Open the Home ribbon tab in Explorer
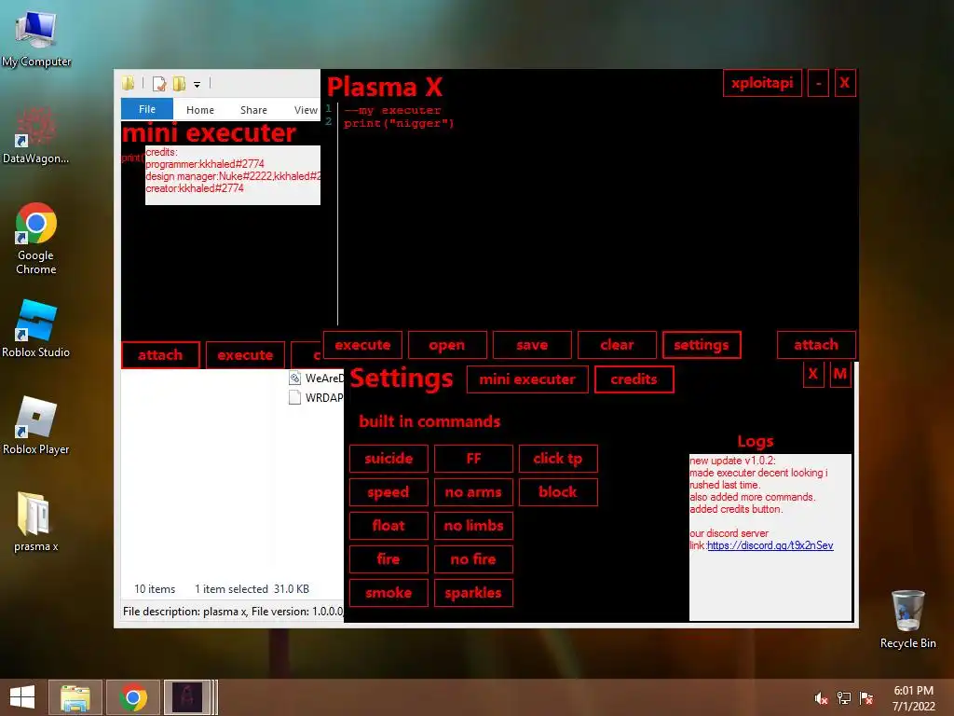 click(200, 110)
